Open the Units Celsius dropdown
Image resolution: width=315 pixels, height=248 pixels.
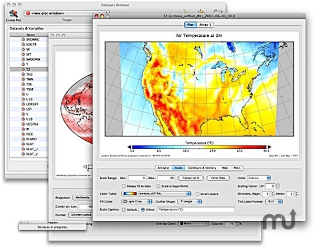(x=259, y=178)
